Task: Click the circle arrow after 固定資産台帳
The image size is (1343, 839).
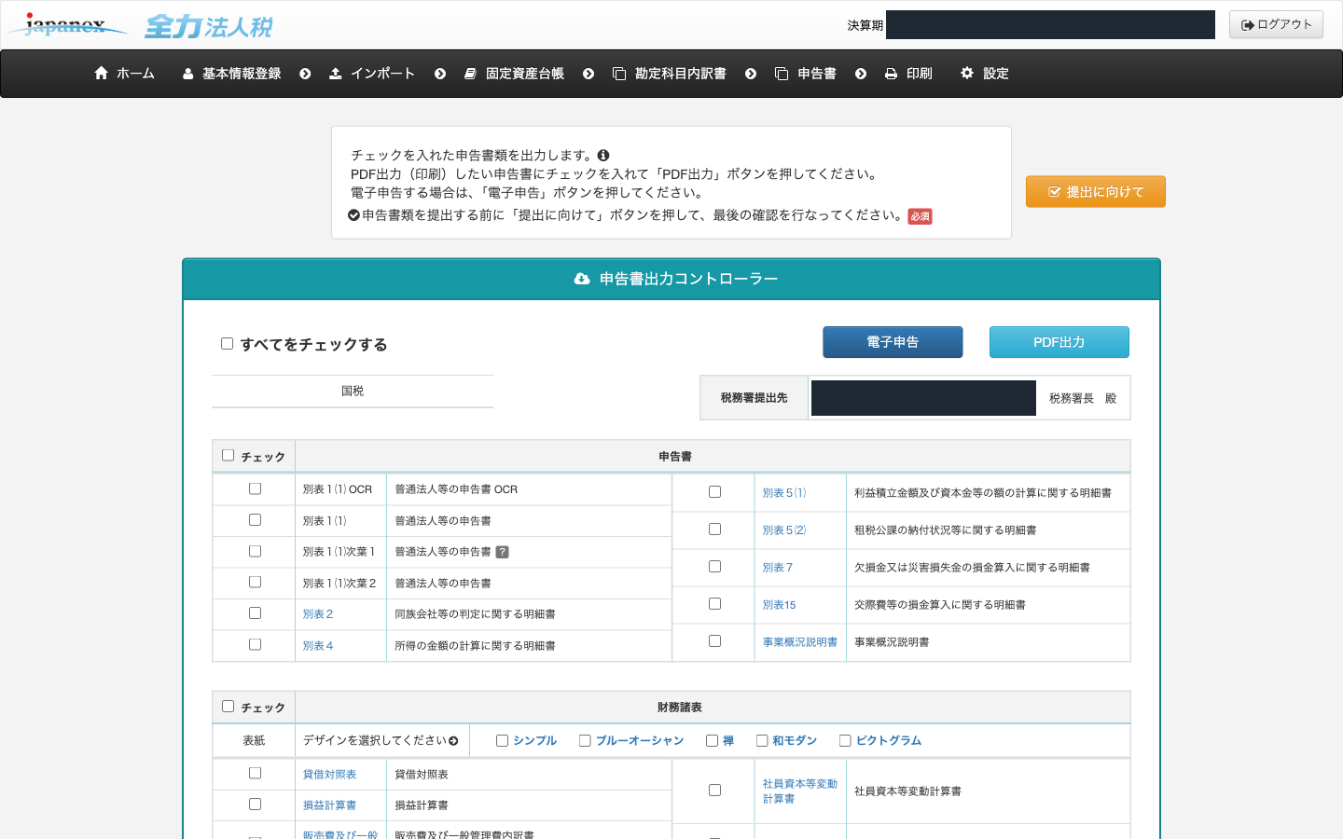Action: [588, 74]
